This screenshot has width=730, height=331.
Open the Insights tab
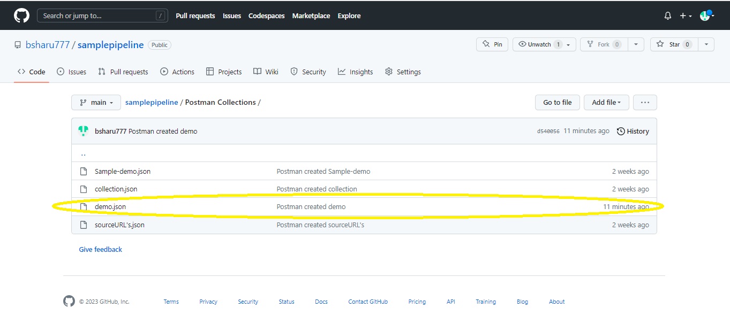[356, 72]
